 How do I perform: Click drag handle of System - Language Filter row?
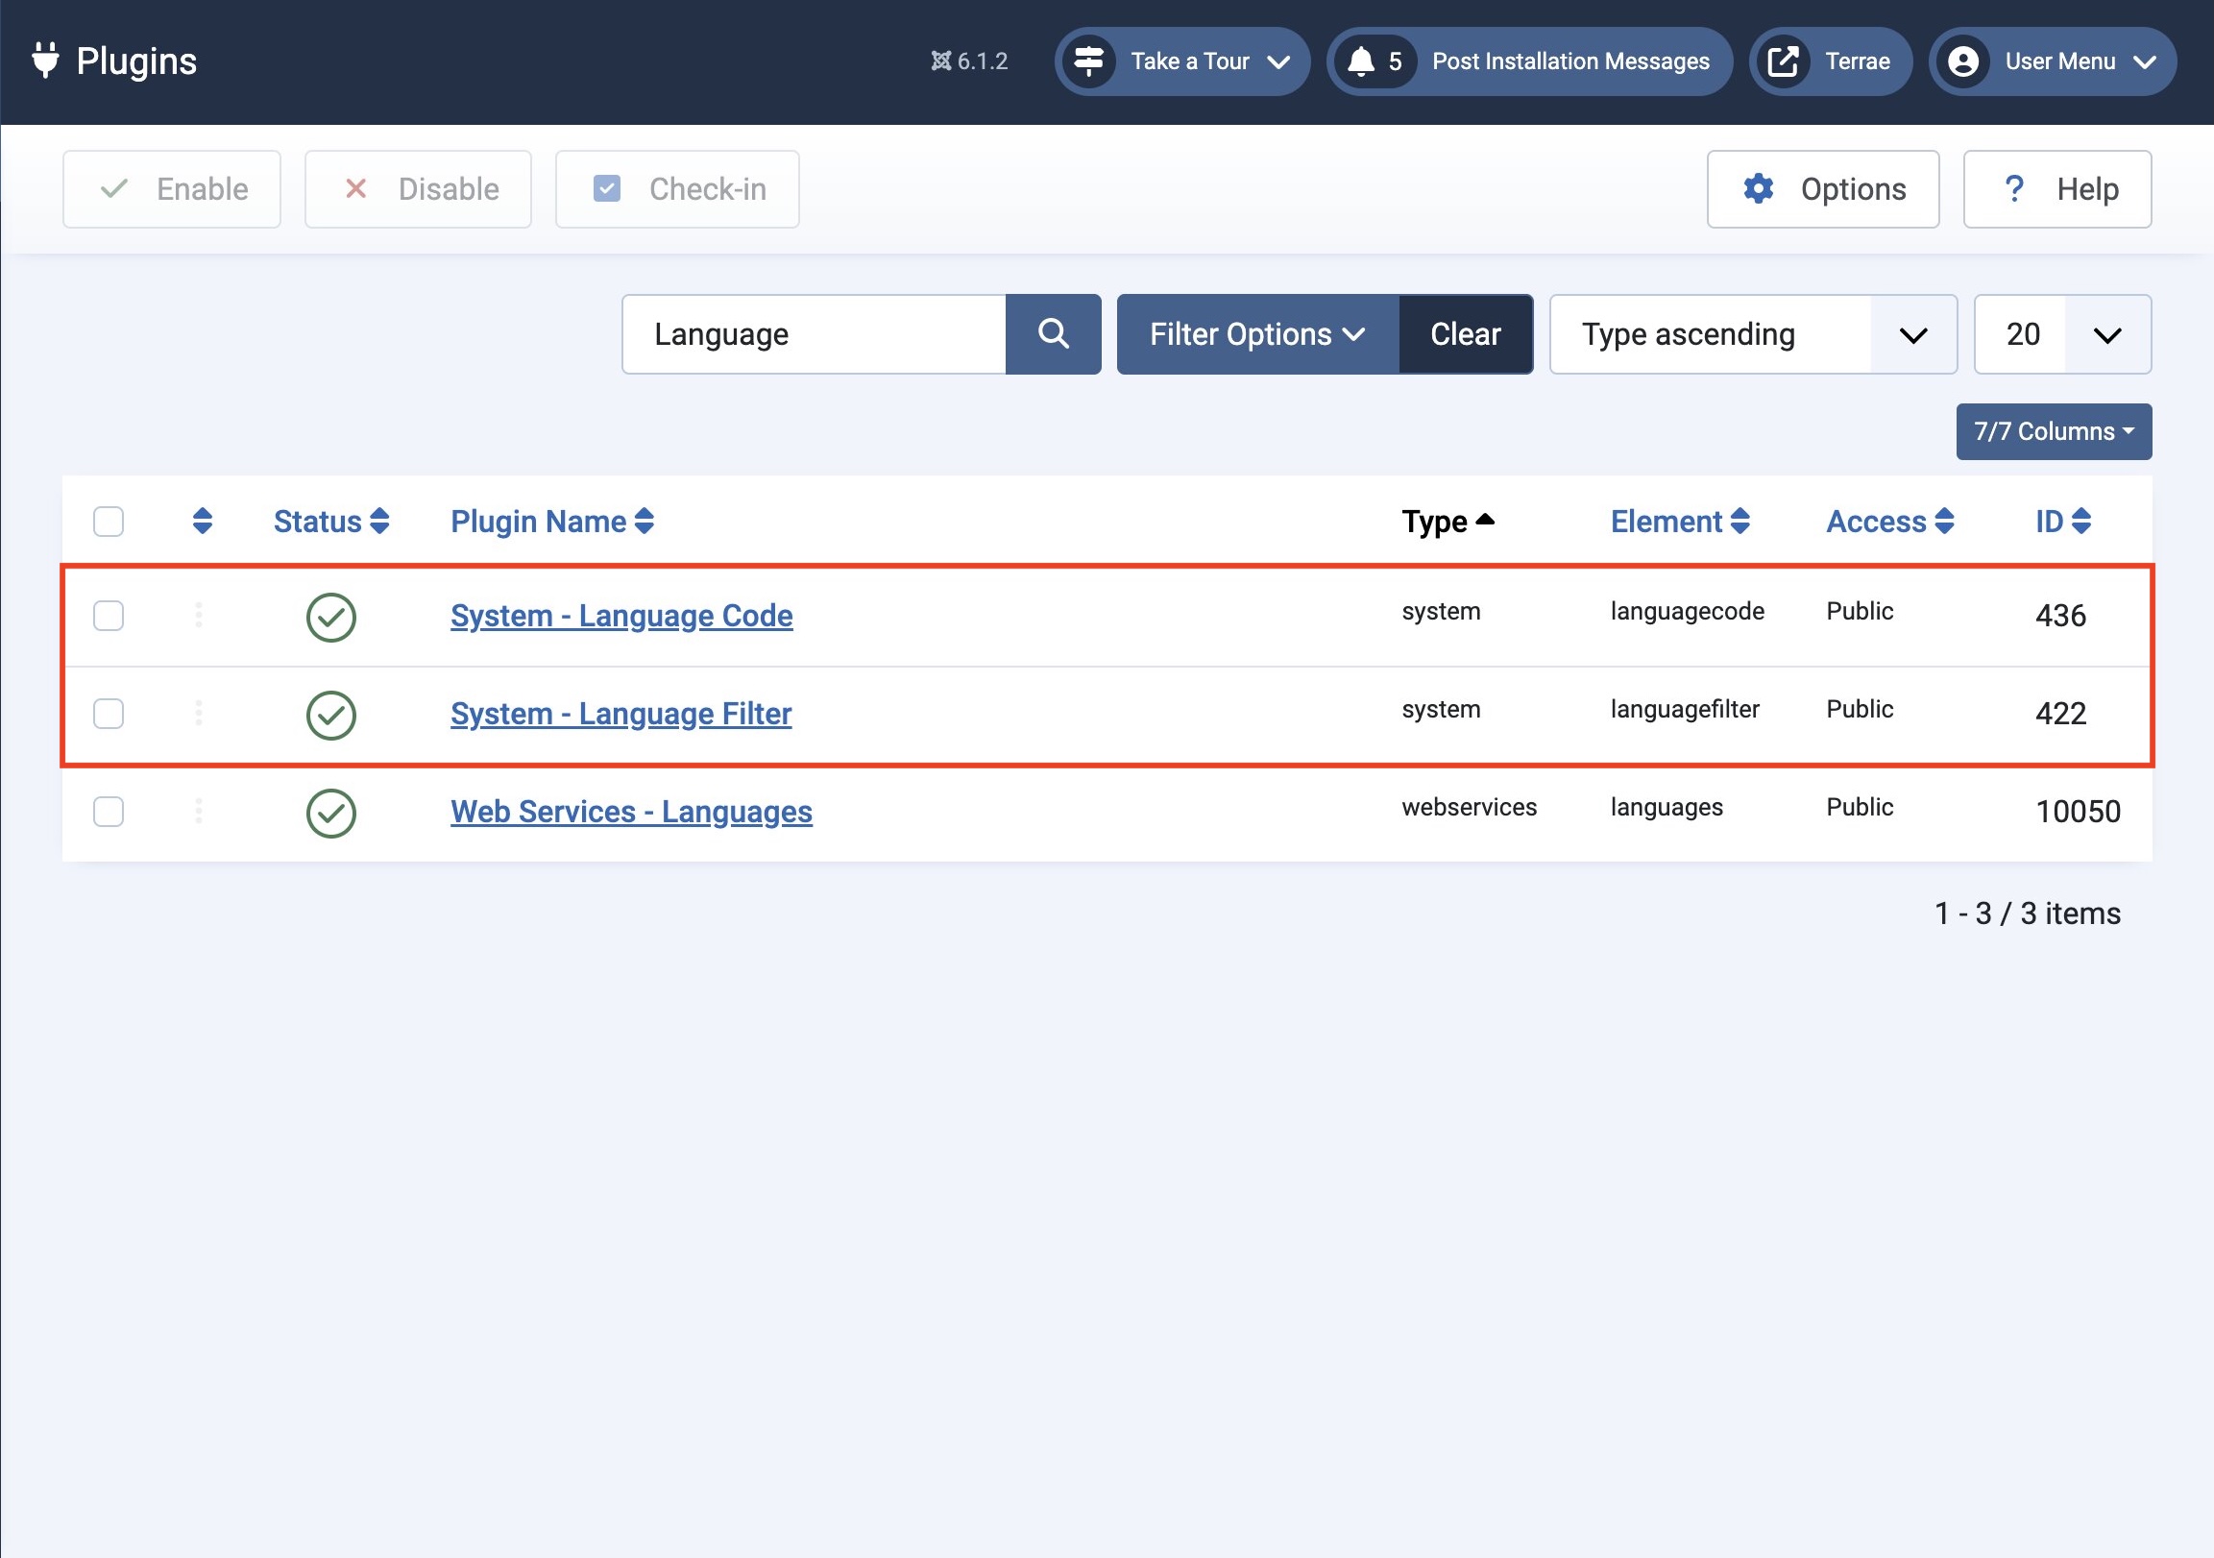tap(199, 713)
